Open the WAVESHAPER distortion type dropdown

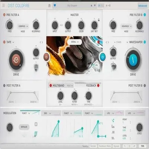(134, 42)
